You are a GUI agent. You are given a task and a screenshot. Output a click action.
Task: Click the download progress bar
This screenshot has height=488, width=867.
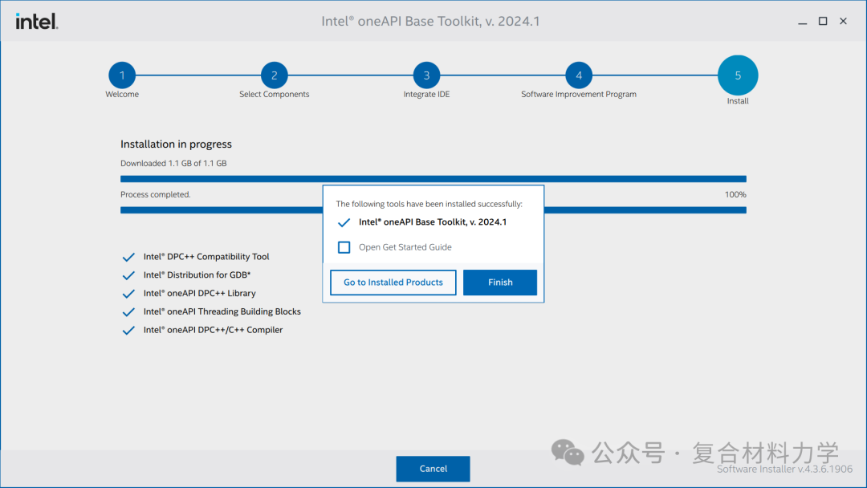pyautogui.click(x=433, y=179)
